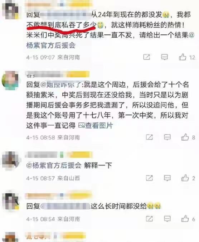Open 杨紫官方后援会 mention in first comment
This screenshot has width=199, height=242.
tap(51, 45)
